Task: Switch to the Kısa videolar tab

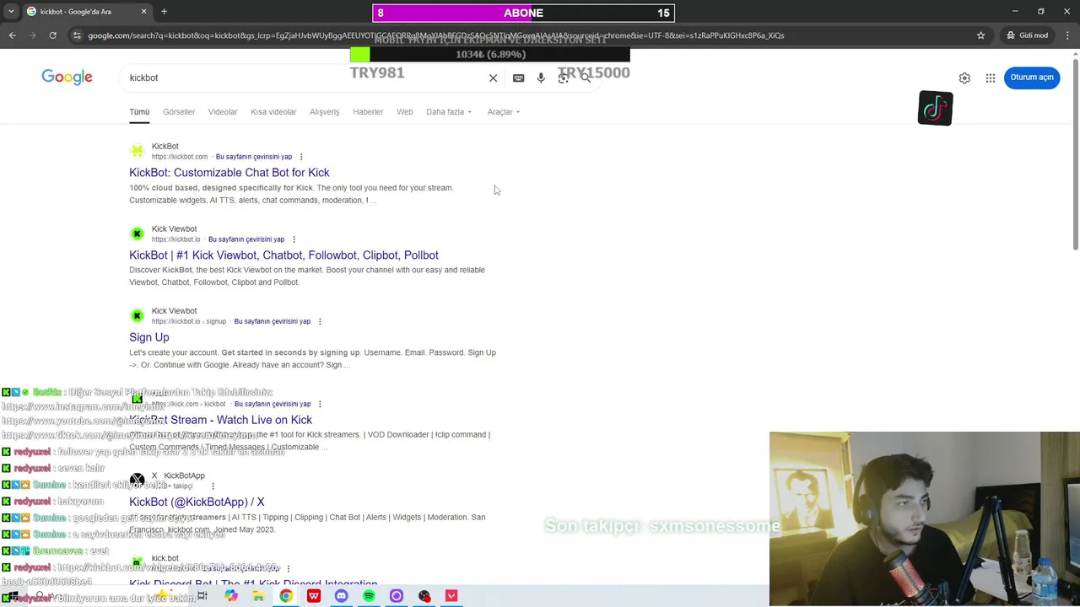Action: coord(273,112)
